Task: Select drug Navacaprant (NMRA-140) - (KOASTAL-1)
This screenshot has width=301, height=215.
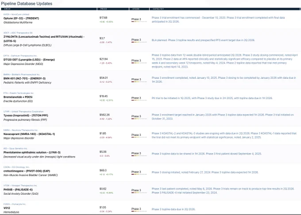Action: pyautogui.click(x=29, y=134)
